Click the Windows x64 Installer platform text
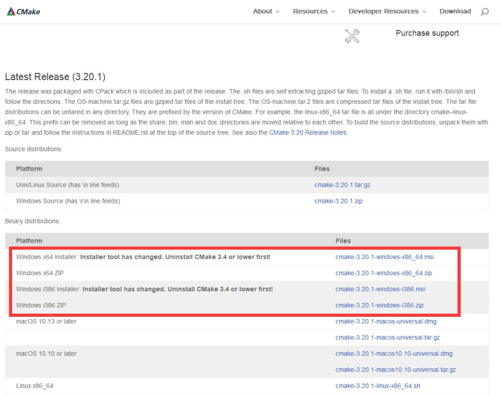 click(x=143, y=257)
